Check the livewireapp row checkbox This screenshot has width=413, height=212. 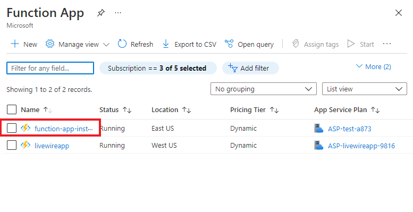[12, 145]
